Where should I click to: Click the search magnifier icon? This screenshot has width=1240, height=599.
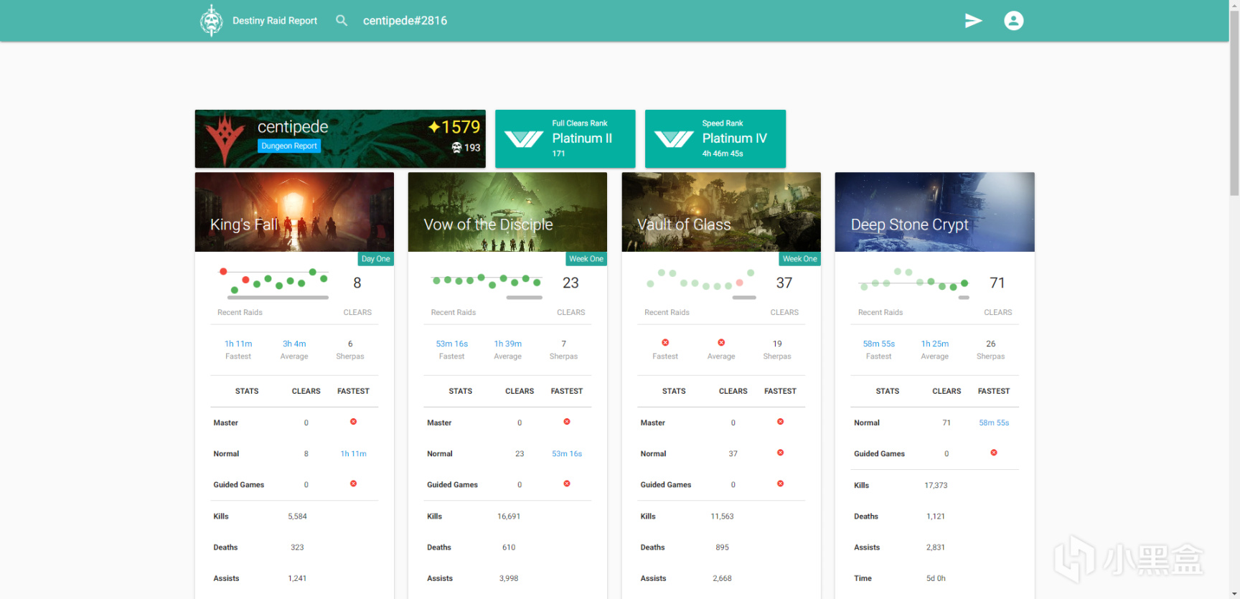[342, 20]
